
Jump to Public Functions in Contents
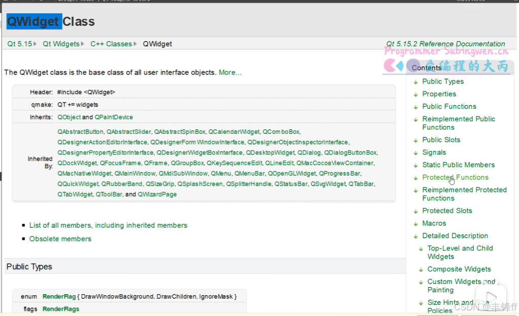(449, 107)
